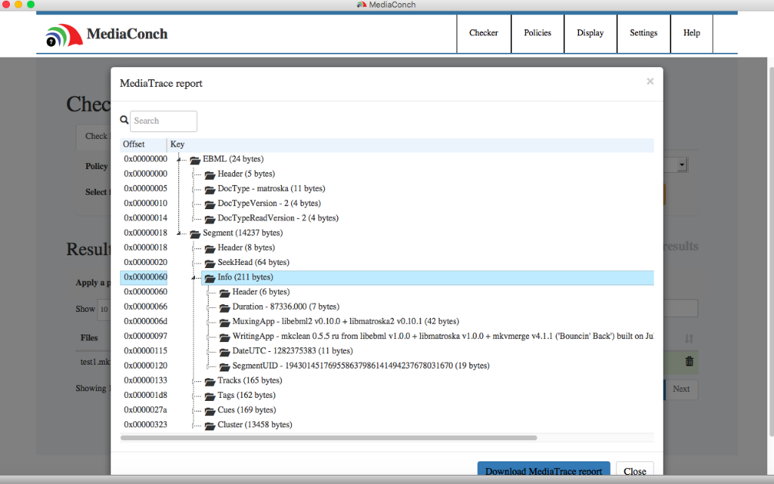Click the folder icon for Duration - 87336.000
The width and height of the screenshot is (774, 484).
(x=224, y=307)
